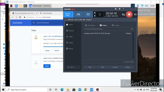Open Video settings in Bandicam sidebar
This screenshot has height=92, width=164.
click(73, 37)
